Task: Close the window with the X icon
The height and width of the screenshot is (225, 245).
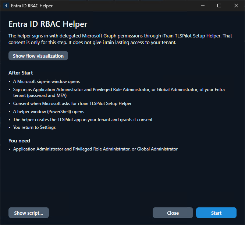Action: pos(236,6)
